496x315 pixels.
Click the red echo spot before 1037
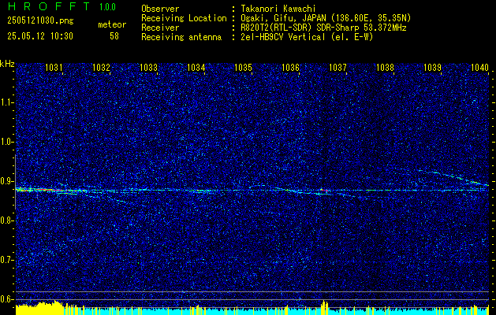tap(326, 191)
